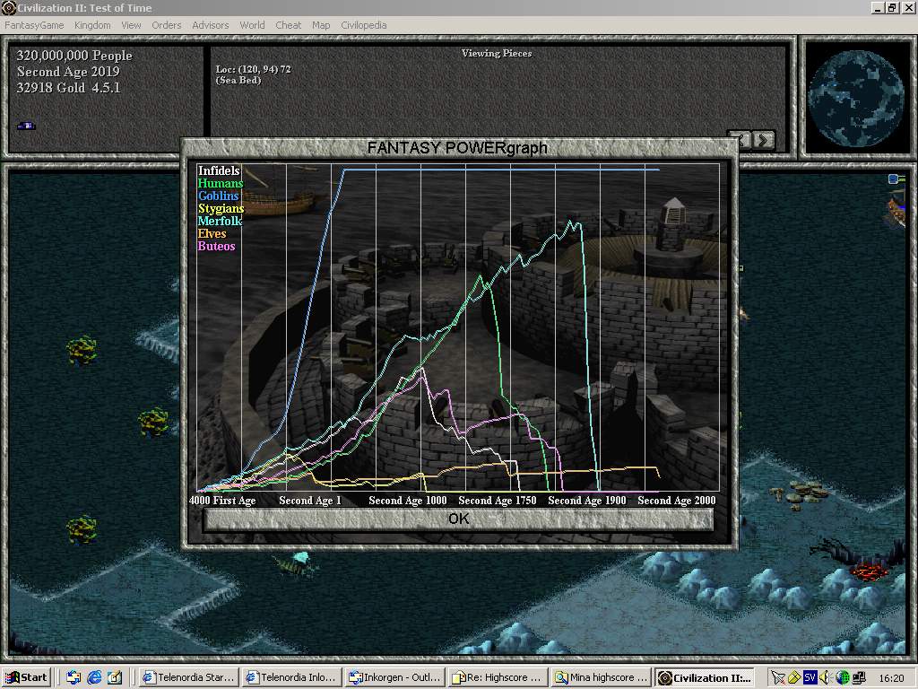This screenshot has width=918, height=689.
Task: Click the Elves legend entry
Action: pos(212,234)
